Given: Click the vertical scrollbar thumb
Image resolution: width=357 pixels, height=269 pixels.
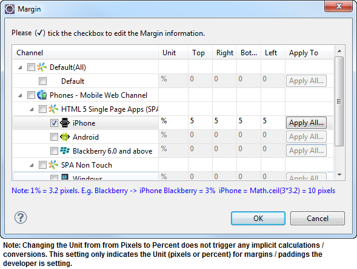Looking at the screenshot, I should point(339,101).
